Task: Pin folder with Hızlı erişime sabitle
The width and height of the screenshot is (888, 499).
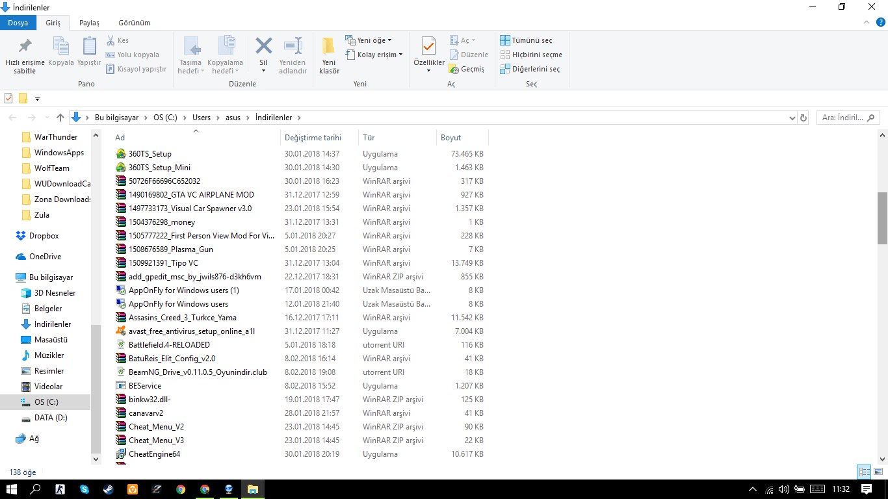Action: click(25, 56)
